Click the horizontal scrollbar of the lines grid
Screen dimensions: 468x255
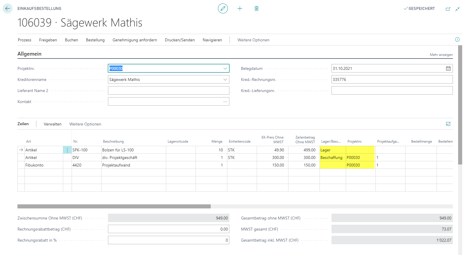(114, 206)
